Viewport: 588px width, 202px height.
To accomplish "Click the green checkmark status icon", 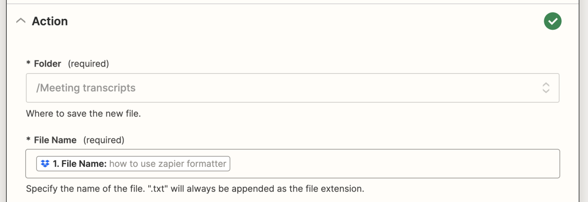I will tap(553, 21).
